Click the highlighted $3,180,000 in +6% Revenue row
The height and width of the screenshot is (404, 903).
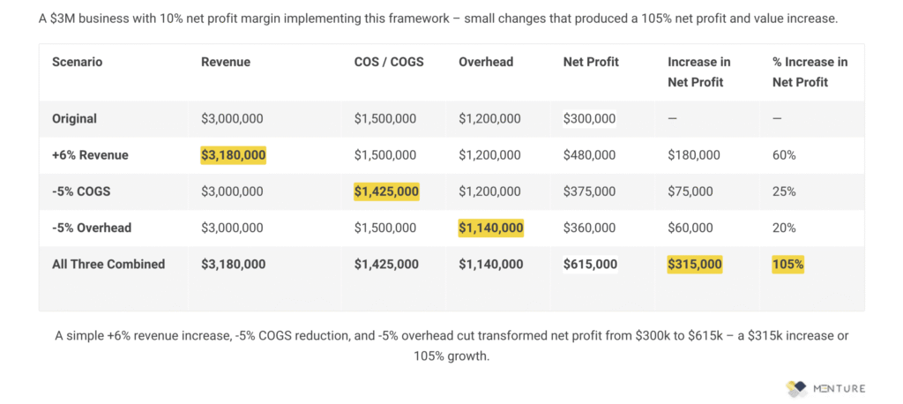point(233,155)
